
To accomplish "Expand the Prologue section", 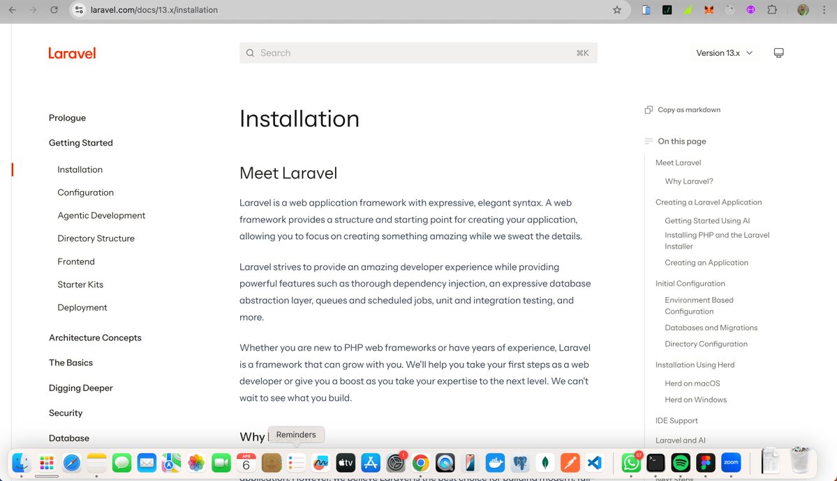I will (67, 118).
